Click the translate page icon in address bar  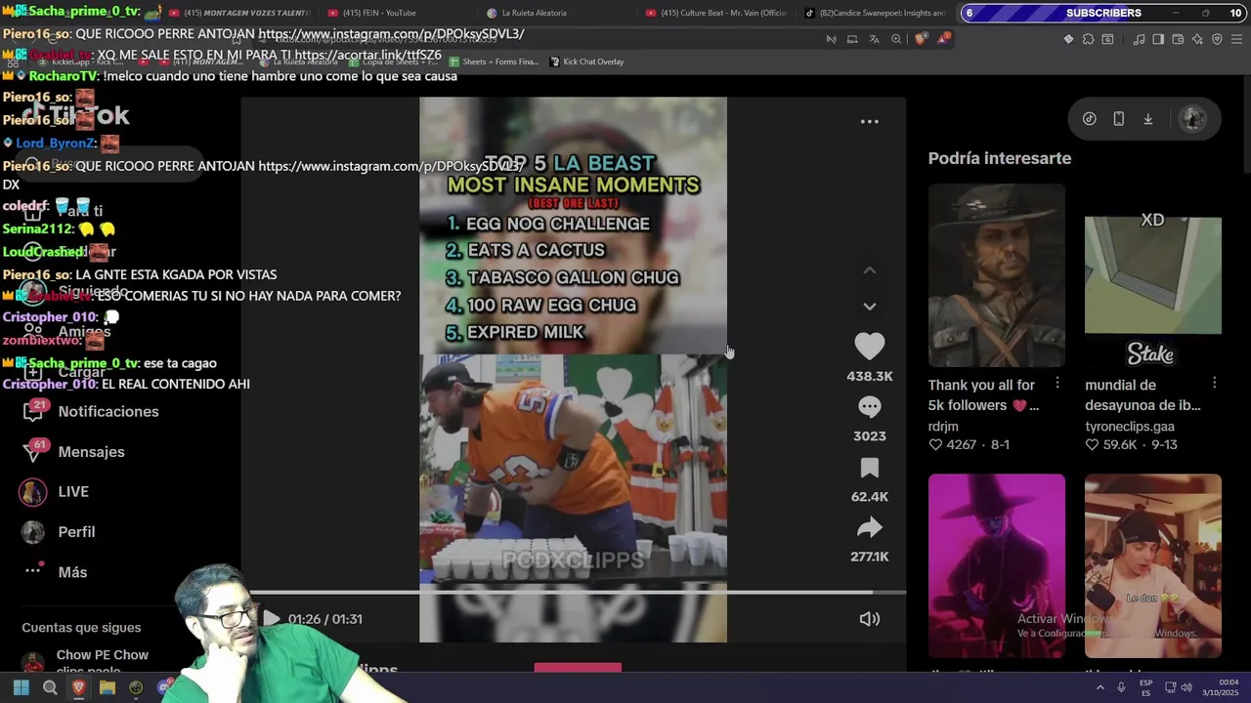(x=874, y=39)
